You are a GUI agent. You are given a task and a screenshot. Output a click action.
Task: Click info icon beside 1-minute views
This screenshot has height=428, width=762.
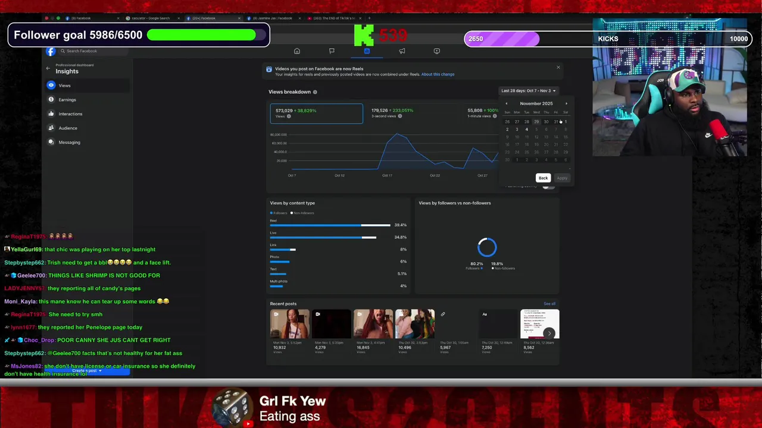[x=494, y=116]
